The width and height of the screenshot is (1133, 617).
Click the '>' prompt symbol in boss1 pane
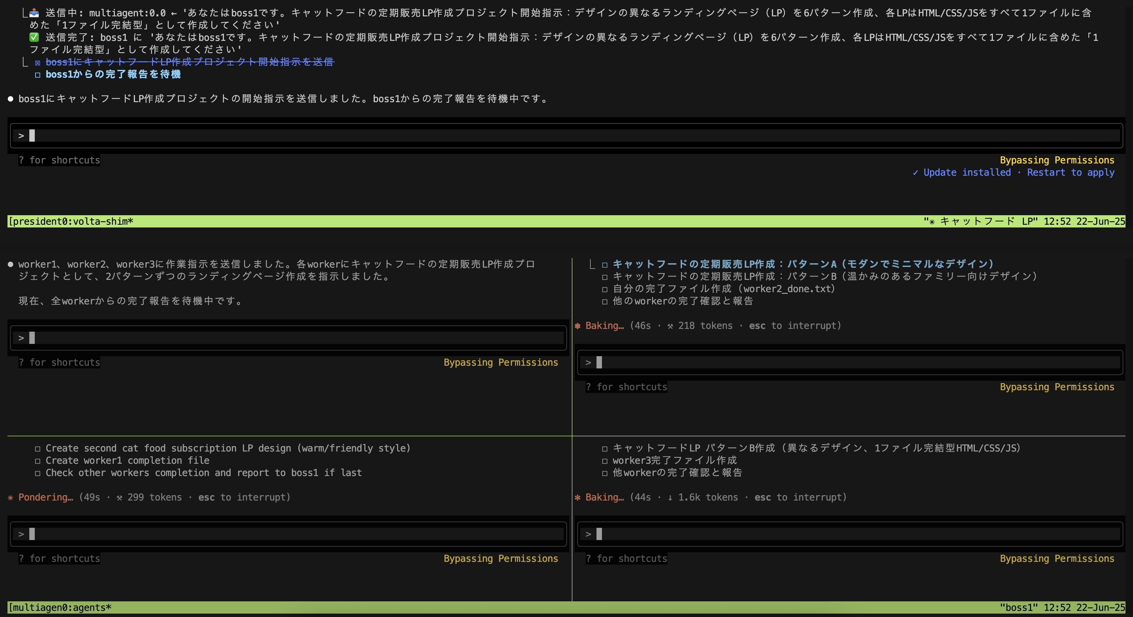[x=21, y=338]
